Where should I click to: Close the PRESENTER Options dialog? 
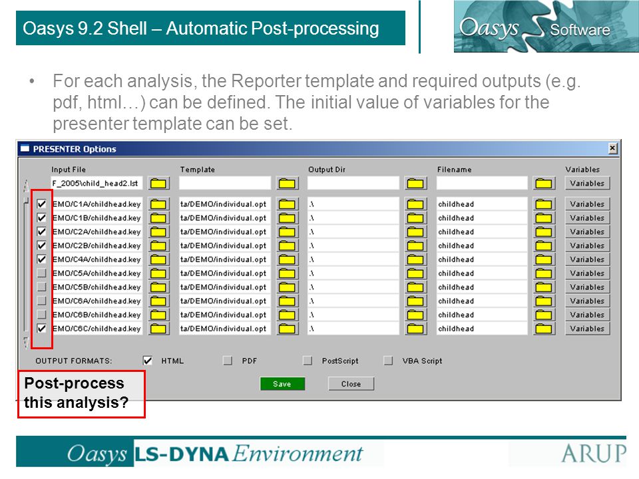612,148
